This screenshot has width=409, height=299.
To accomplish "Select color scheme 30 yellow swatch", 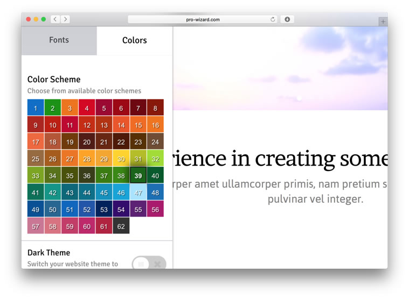I will (x=121, y=158).
